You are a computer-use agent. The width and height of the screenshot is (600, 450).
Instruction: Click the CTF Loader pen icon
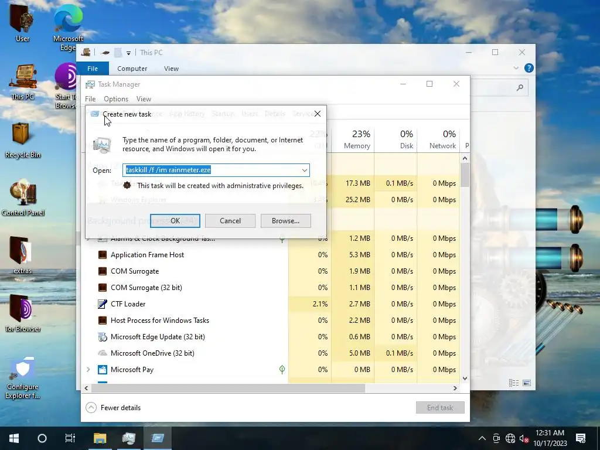pyautogui.click(x=102, y=304)
